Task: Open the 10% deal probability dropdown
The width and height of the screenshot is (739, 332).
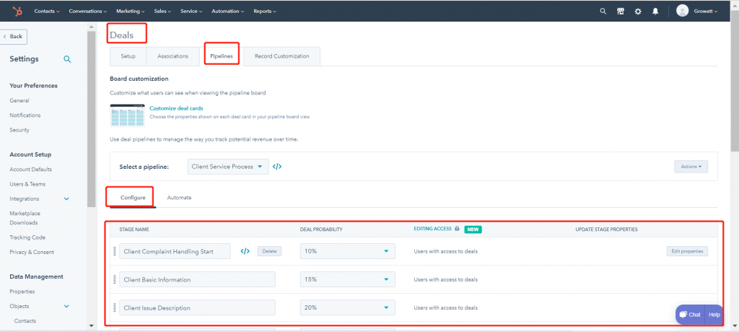Action: 347,251
